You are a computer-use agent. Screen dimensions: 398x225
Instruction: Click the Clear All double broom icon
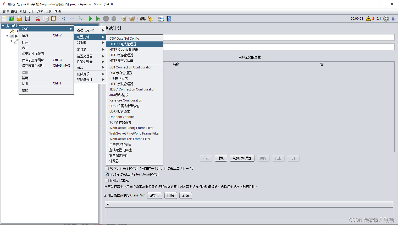pyautogui.click(x=132, y=19)
